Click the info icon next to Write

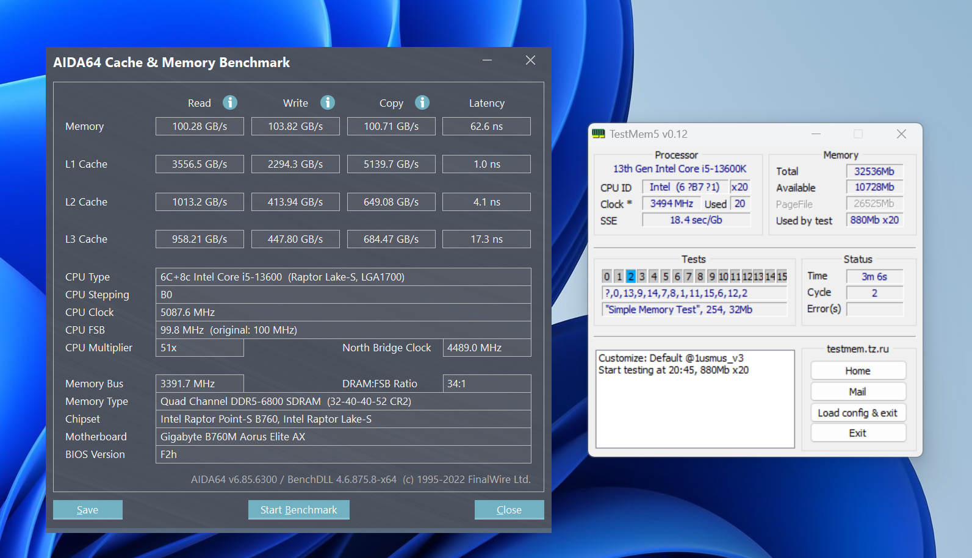point(328,102)
